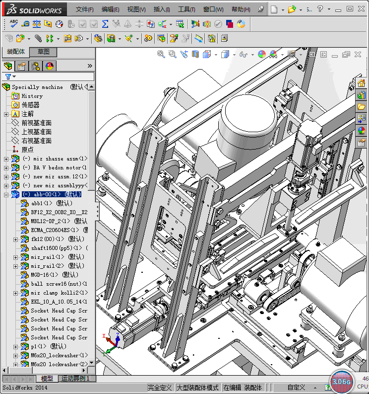
Task: Click the Linear Component Pattern icon
Action: (x=50, y=38)
